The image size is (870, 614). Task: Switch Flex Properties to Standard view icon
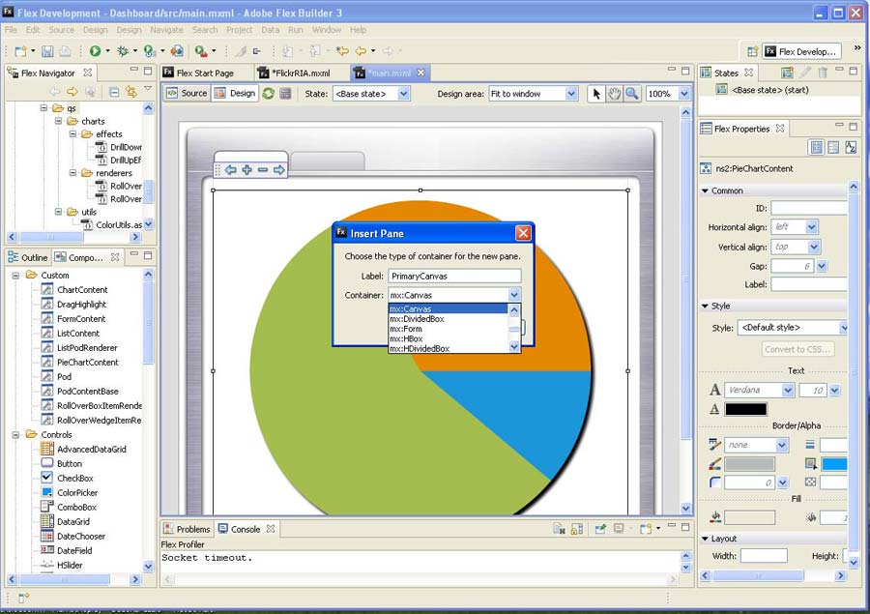pos(817,147)
